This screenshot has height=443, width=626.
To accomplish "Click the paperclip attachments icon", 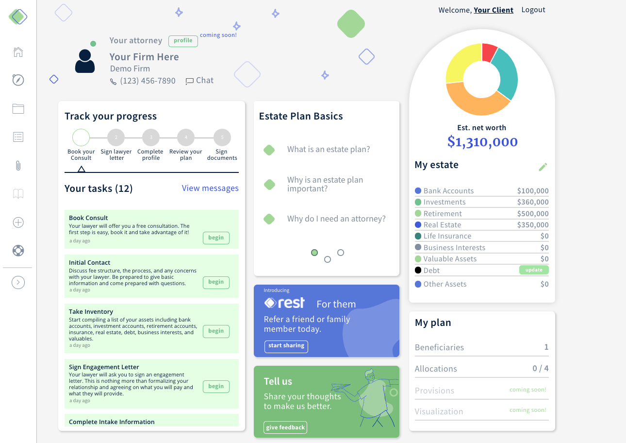I will (18, 166).
